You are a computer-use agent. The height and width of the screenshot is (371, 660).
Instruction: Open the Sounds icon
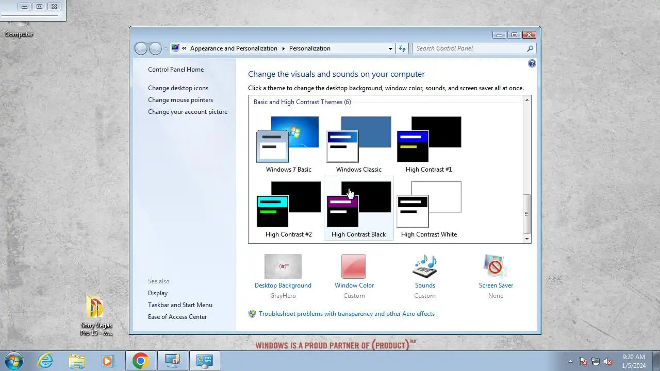point(425,266)
